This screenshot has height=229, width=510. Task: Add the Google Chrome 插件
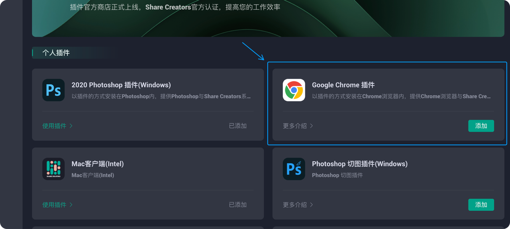click(481, 126)
